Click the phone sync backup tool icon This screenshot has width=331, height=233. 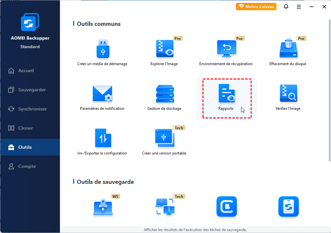tap(289, 207)
